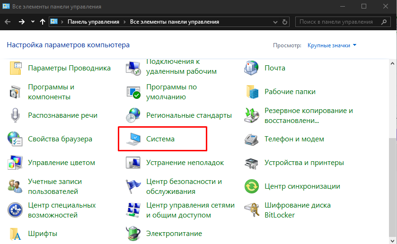Click the Back navigation arrow
The image size is (397, 244).
coord(8,22)
